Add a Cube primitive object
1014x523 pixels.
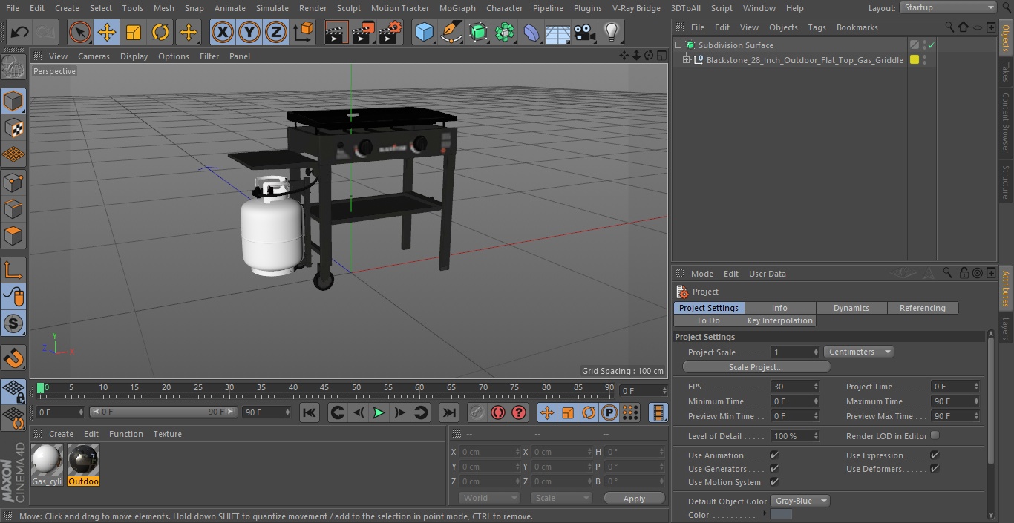tap(424, 32)
